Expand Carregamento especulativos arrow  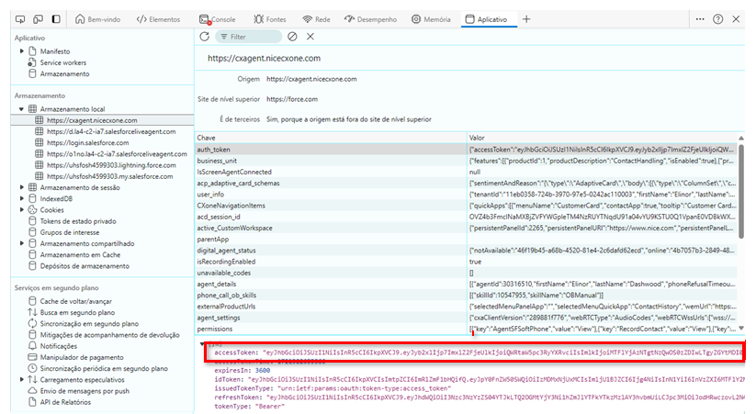point(22,380)
